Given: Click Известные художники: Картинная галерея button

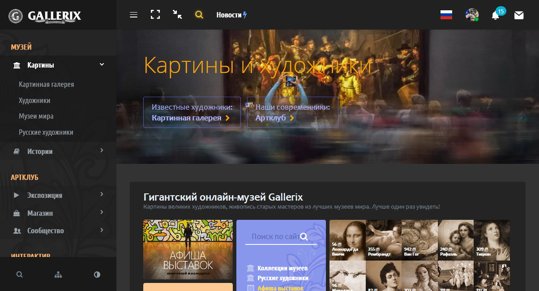Looking at the screenshot, I should coord(192,112).
